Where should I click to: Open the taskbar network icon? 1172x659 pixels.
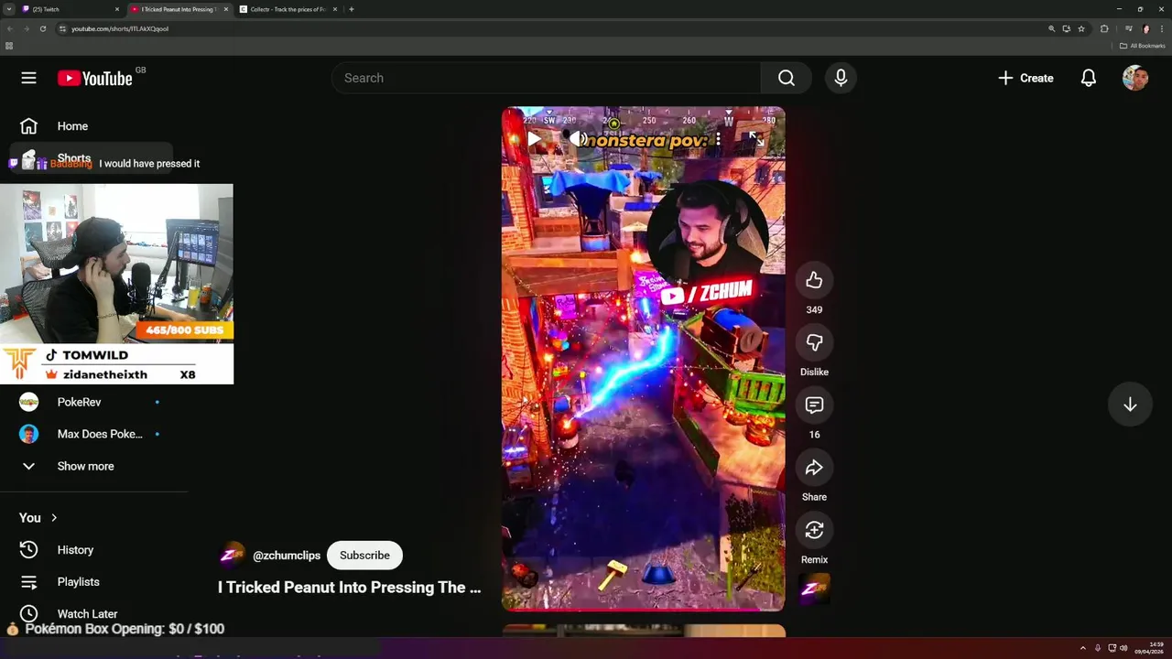coord(1112,648)
